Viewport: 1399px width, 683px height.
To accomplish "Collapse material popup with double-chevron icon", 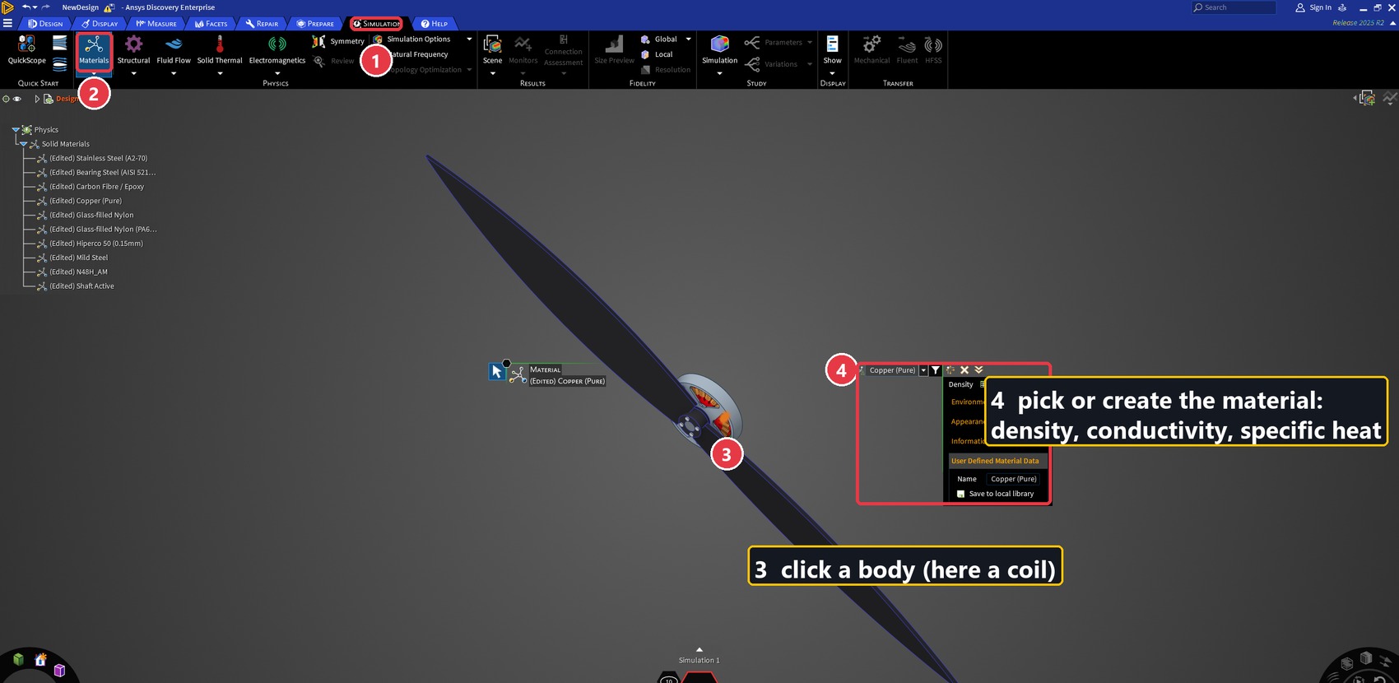I will [x=978, y=370].
